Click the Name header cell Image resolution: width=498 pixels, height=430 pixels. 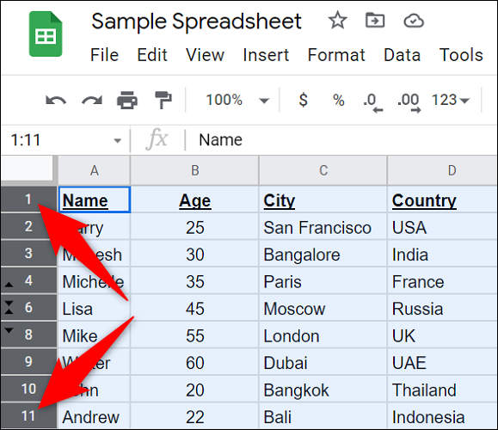coord(95,200)
